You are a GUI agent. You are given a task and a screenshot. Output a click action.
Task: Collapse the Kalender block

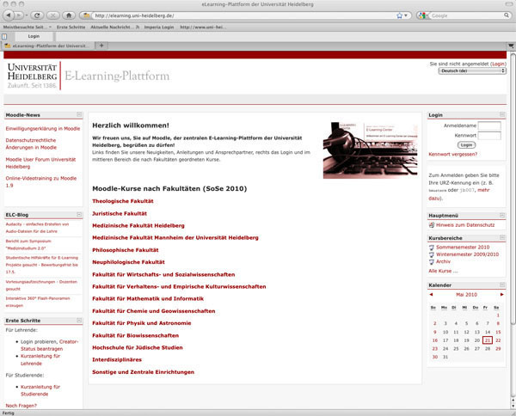502,284
